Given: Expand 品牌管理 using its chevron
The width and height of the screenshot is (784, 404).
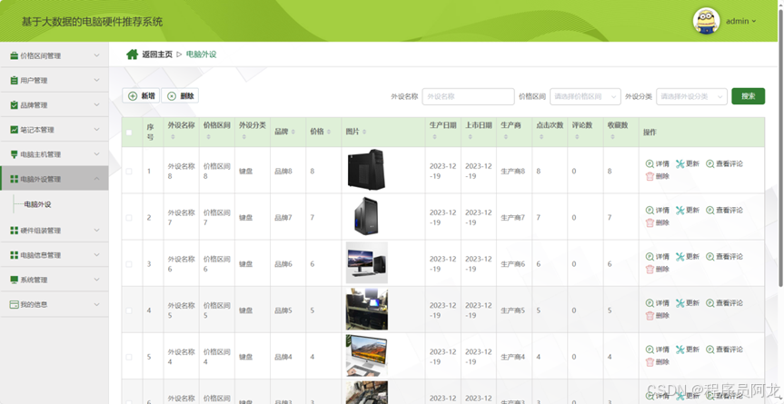Looking at the screenshot, I should click(96, 105).
